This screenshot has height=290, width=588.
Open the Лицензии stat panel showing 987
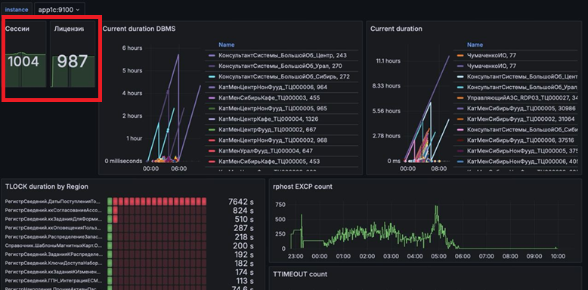coord(73,54)
